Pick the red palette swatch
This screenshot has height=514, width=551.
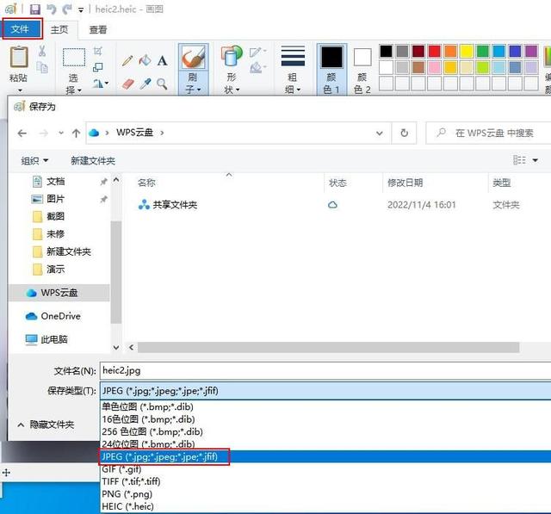(434, 52)
